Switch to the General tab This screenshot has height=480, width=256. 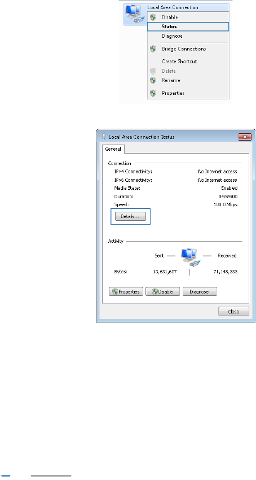coord(113,149)
